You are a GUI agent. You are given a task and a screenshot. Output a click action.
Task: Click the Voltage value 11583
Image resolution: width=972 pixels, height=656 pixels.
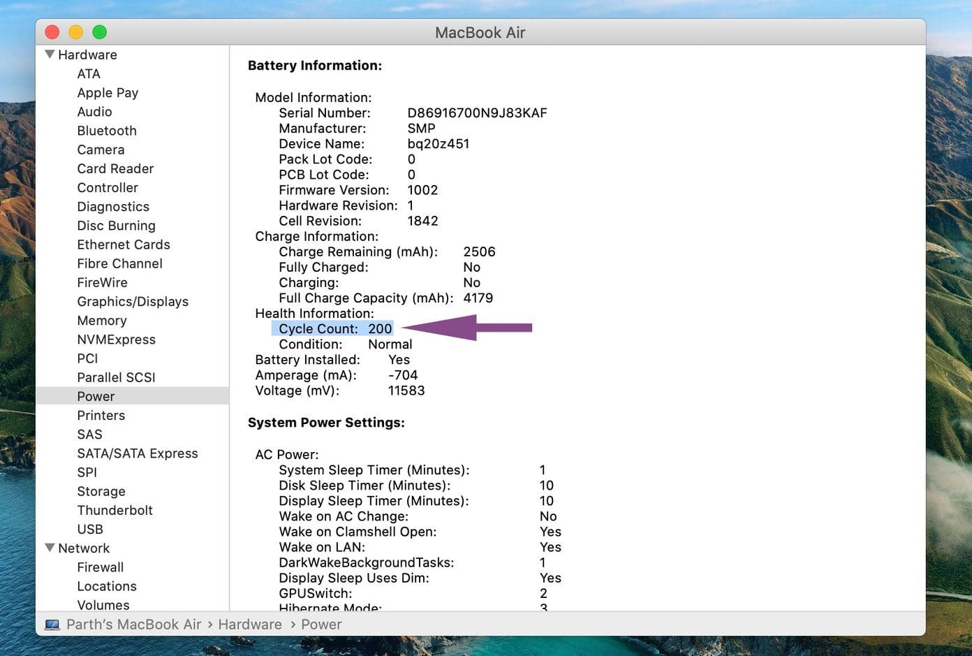[406, 391]
